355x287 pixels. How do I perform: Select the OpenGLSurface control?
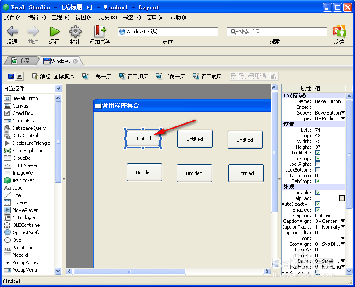29,233
